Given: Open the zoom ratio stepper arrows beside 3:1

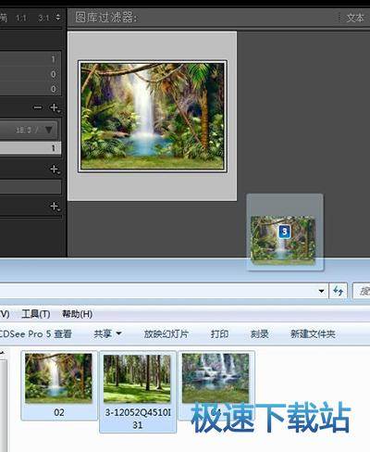Looking at the screenshot, I should click(x=58, y=18).
